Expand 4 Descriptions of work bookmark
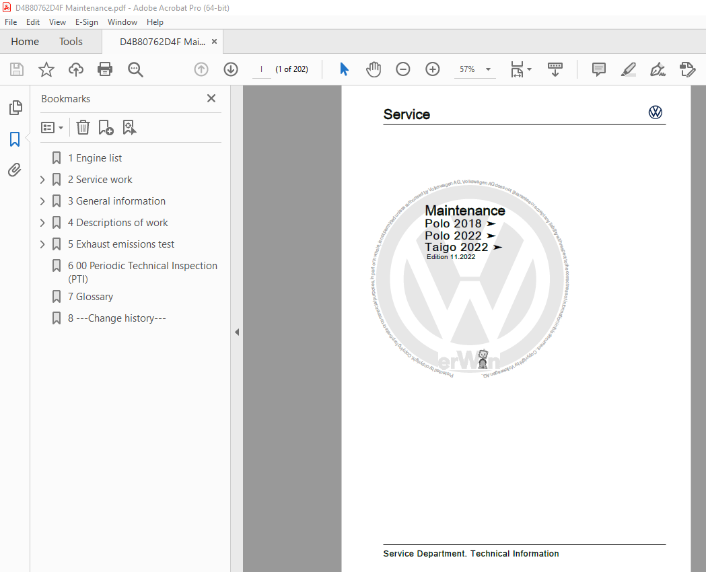The width and height of the screenshot is (706, 572). pos(42,223)
